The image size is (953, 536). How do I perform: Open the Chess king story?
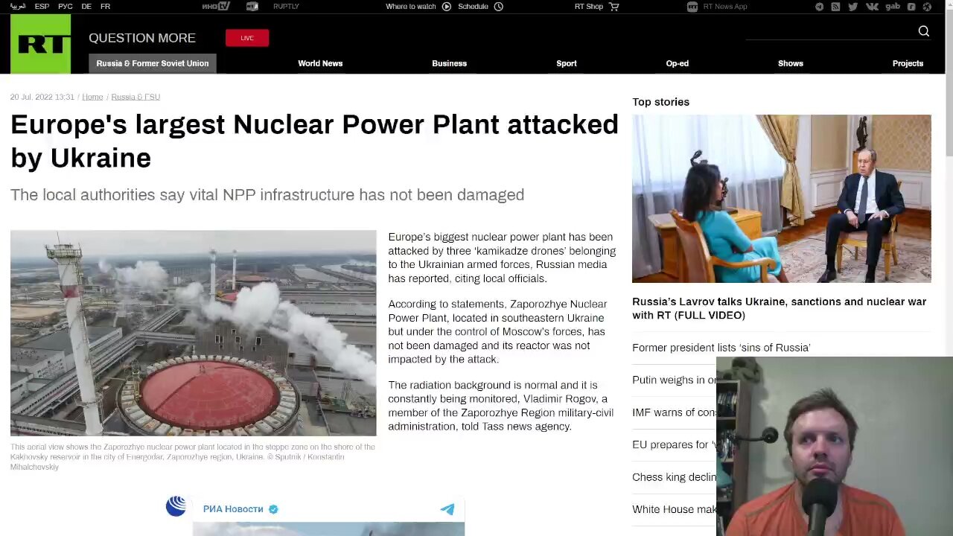tap(674, 477)
